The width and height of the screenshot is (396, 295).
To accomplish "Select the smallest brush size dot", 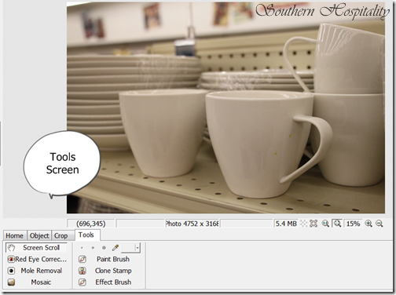I will click(82, 248).
